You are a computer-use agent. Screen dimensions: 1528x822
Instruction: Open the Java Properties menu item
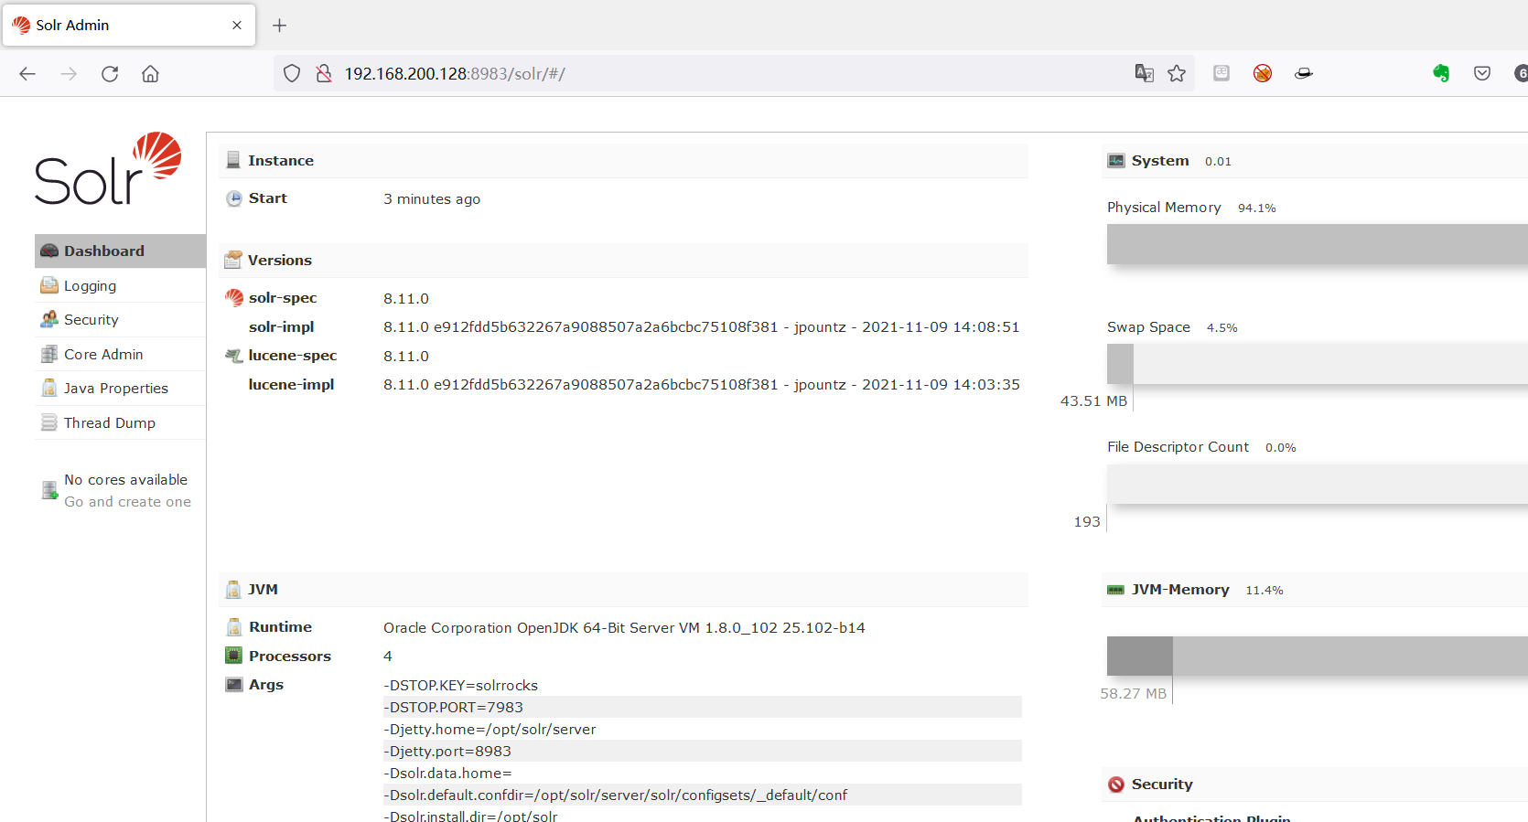click(x=120, y=389)
